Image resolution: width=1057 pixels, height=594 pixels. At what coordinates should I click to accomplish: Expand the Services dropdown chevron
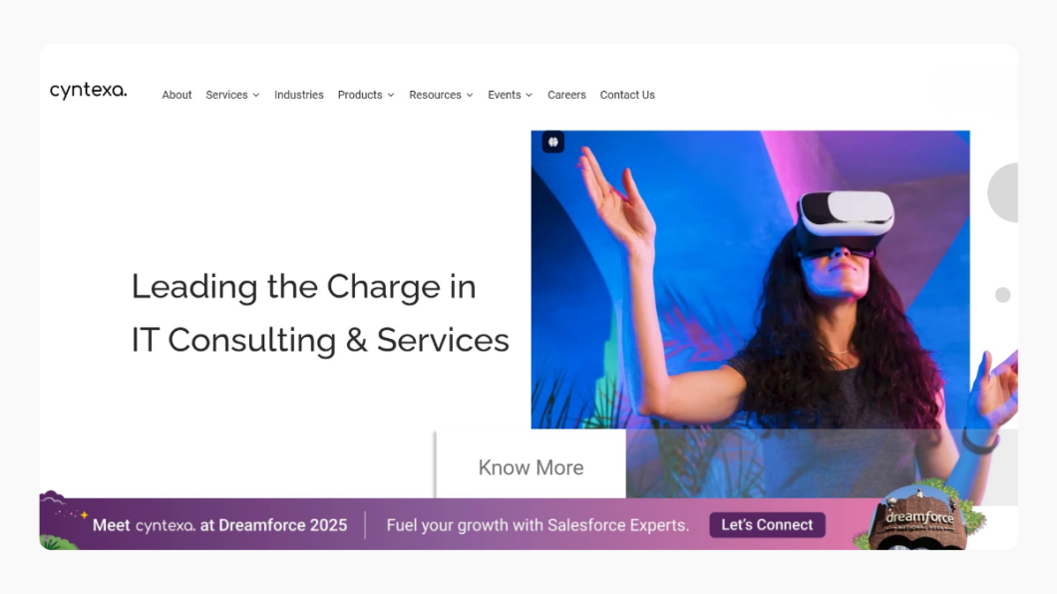tap(256, 96)
